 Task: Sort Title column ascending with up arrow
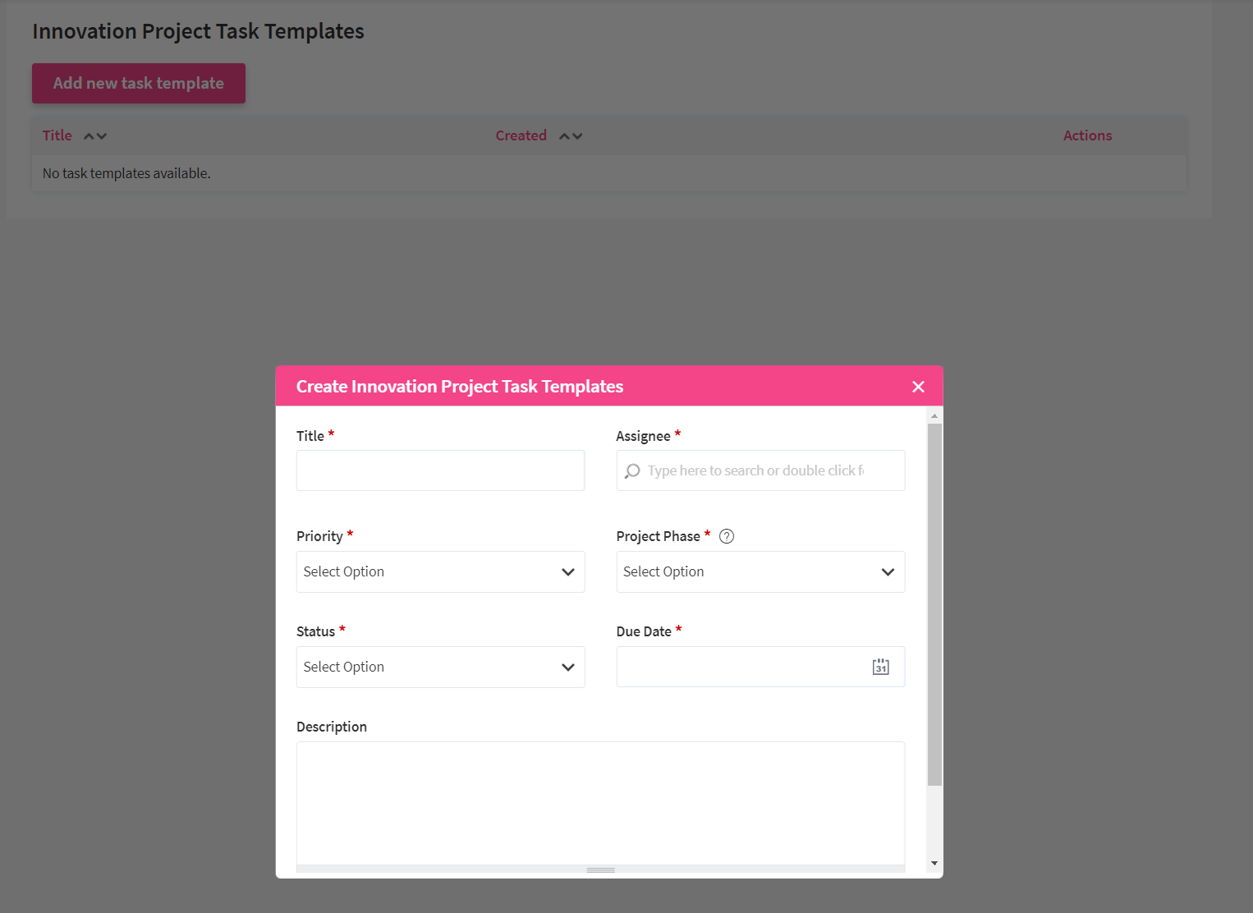pyautogui.click(x=89, y=136)
